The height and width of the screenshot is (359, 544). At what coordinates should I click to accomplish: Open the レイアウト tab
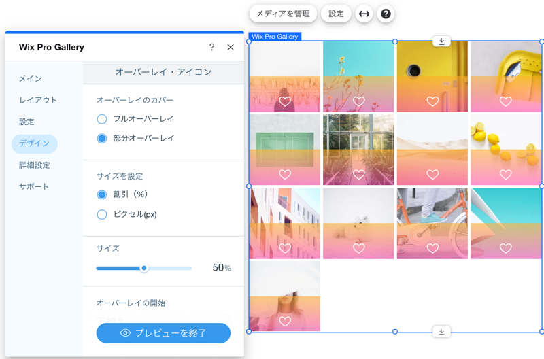coord(38,100)
